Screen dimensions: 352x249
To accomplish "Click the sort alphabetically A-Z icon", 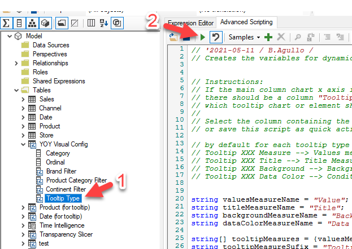I will coord(103,23).
